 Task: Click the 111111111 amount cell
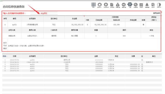tap(99, 60)
